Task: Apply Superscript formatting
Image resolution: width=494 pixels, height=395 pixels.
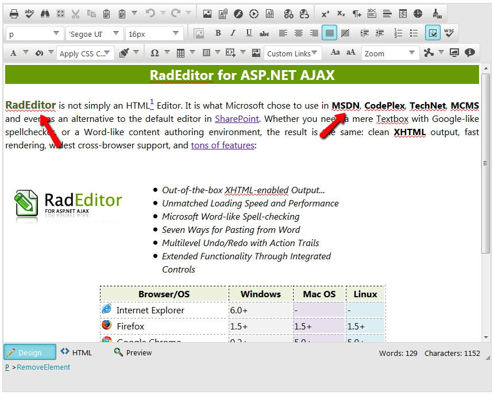Action: (325, 14)
